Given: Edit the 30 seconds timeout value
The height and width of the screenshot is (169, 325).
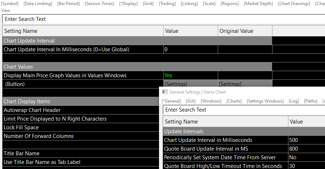Looking at the screenshot, I should [x=307, y=166].
